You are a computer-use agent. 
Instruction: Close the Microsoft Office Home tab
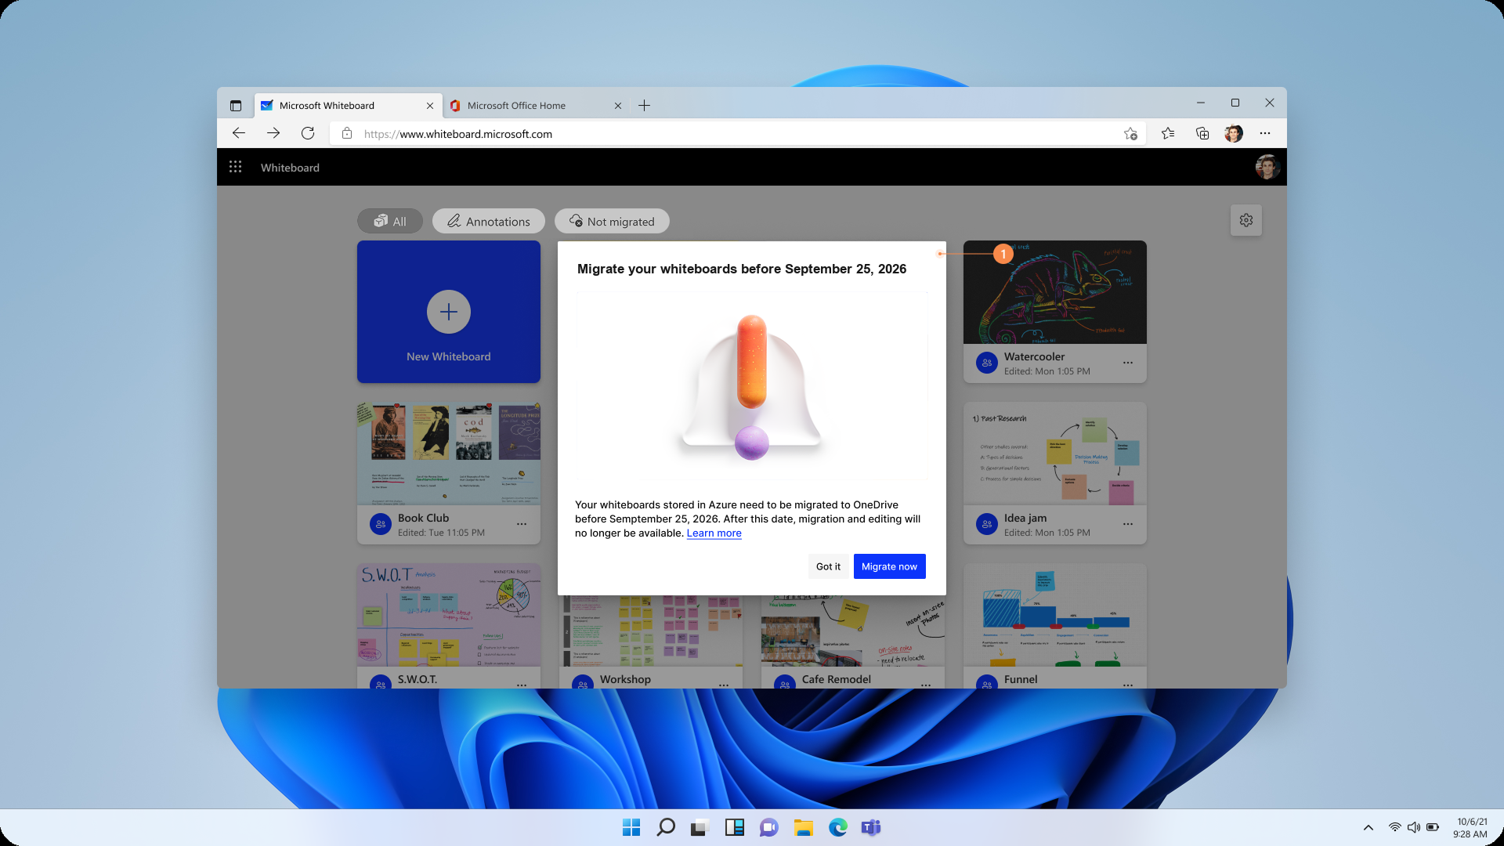(x=617, y=106)
